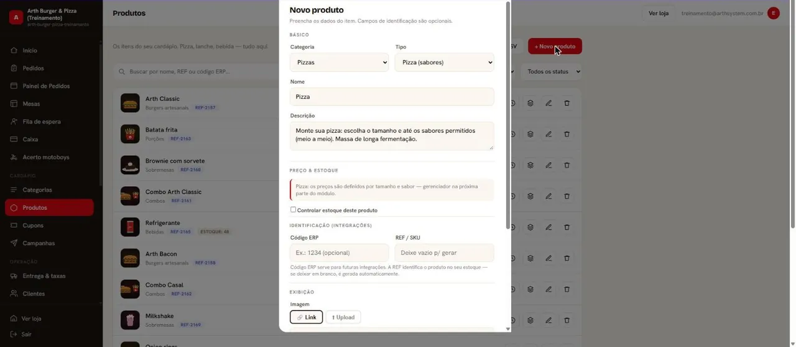Go to Cupons in the sidebar
Screen dimensions: 796x347
click(49, 225)
